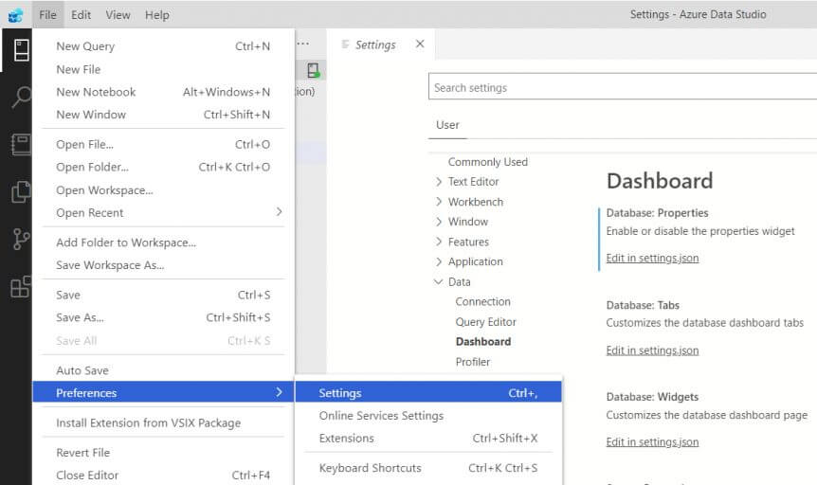Open the Search view icon
Viewport: 817px width, 485px height.
[x=21, y=97]
